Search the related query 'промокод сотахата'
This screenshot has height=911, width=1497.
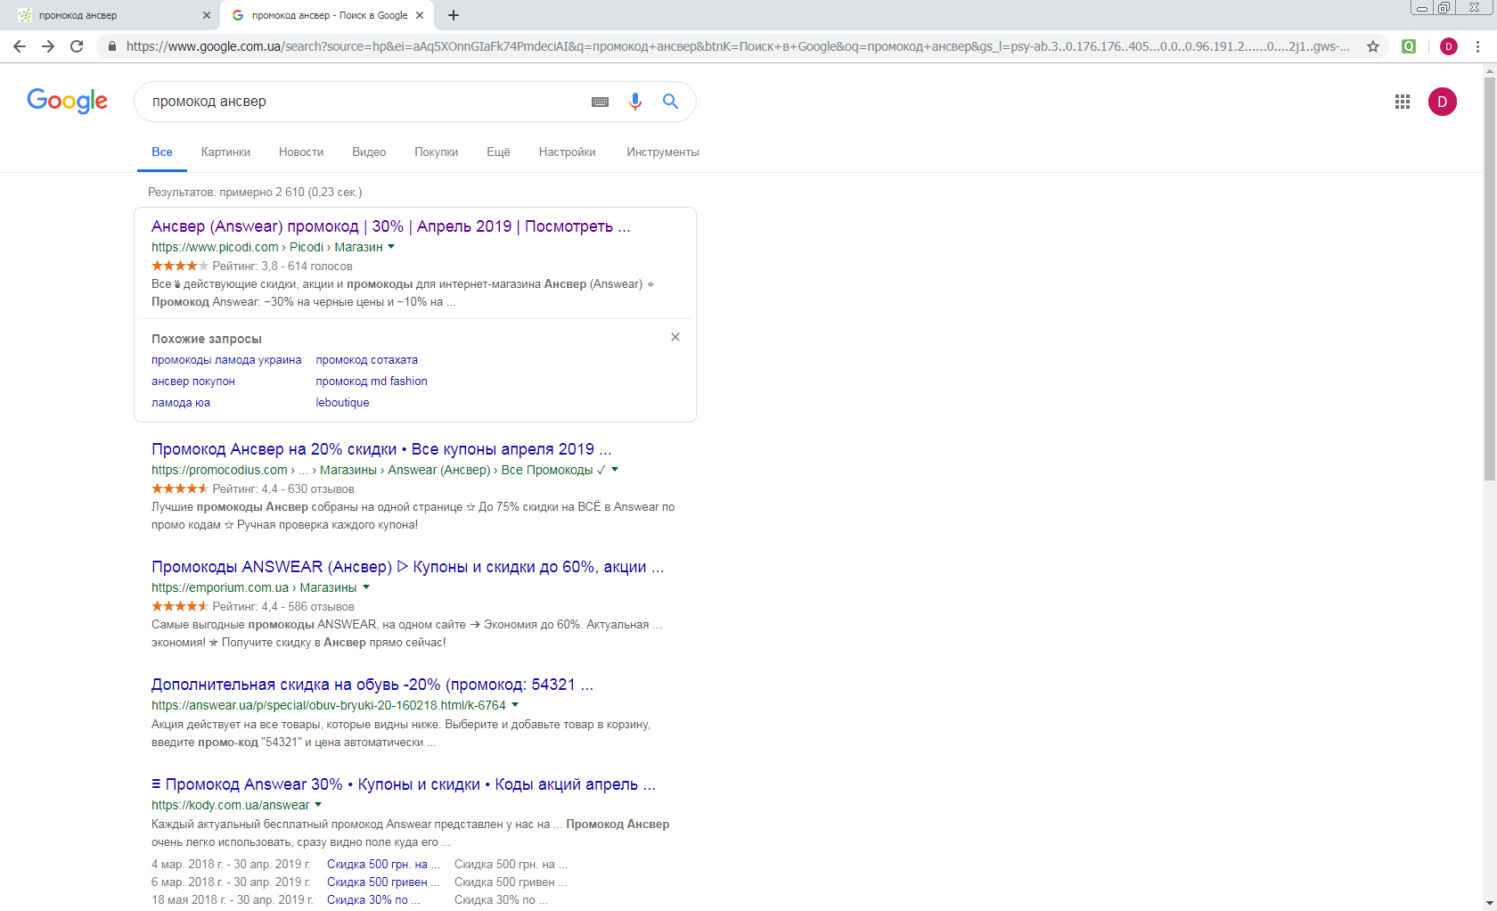click(366, 360)
